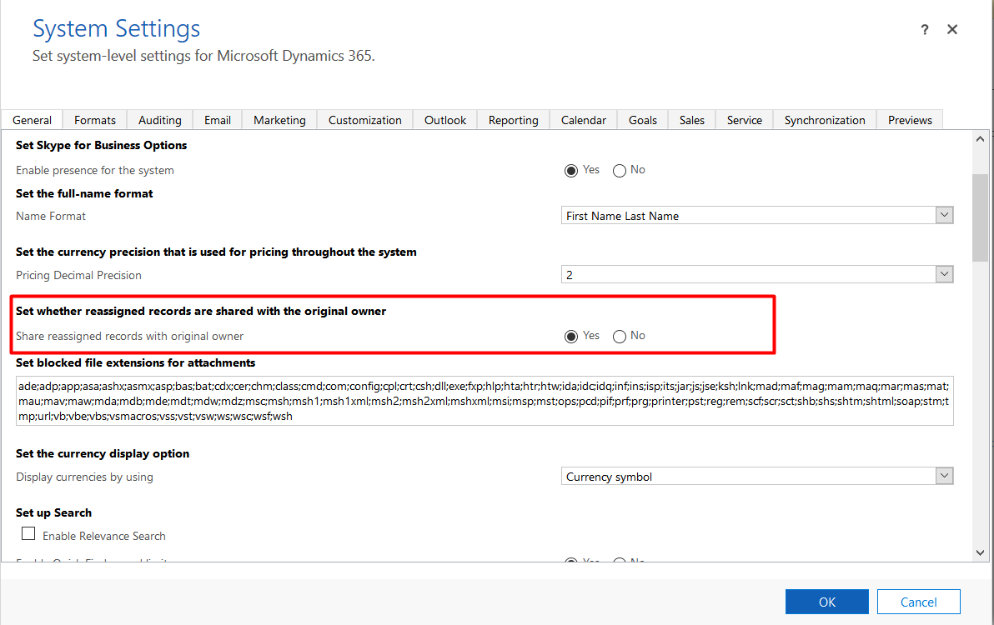Switch to the Synchronization tab
Image resolution: width=994 pixels, height=625 pixels.
pos(825,120)
